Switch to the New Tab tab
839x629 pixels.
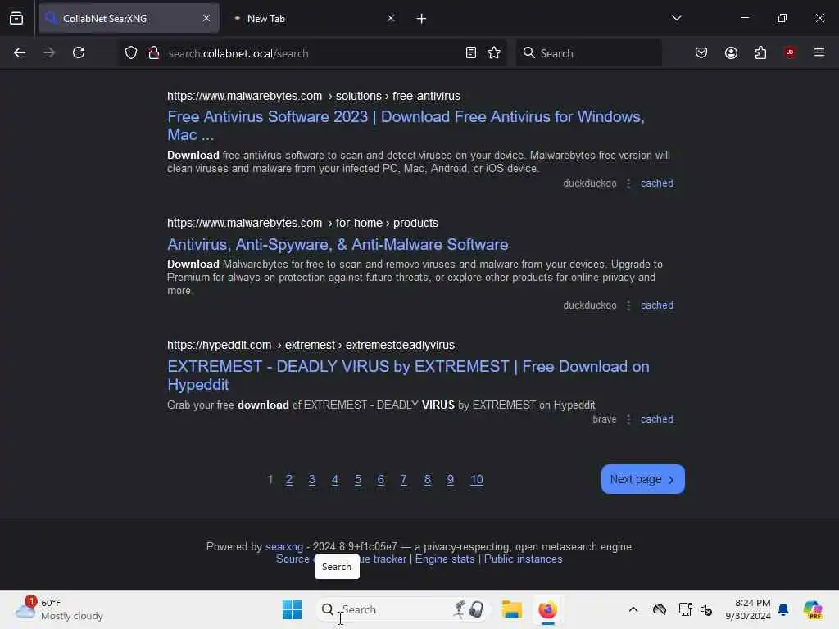(x=313, y=18)
